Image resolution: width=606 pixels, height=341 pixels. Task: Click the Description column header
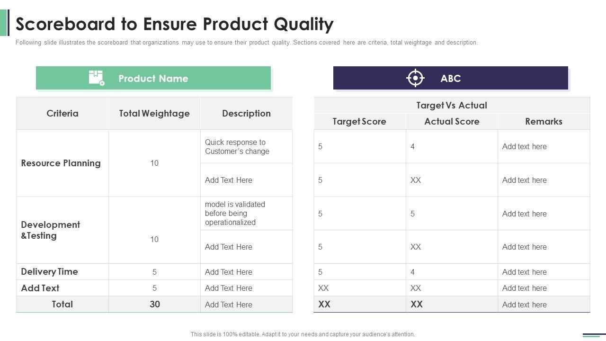(246, 113)
